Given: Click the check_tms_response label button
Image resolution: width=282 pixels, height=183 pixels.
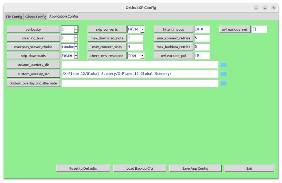Looking at the screenshot, I should tap(107, 56).
